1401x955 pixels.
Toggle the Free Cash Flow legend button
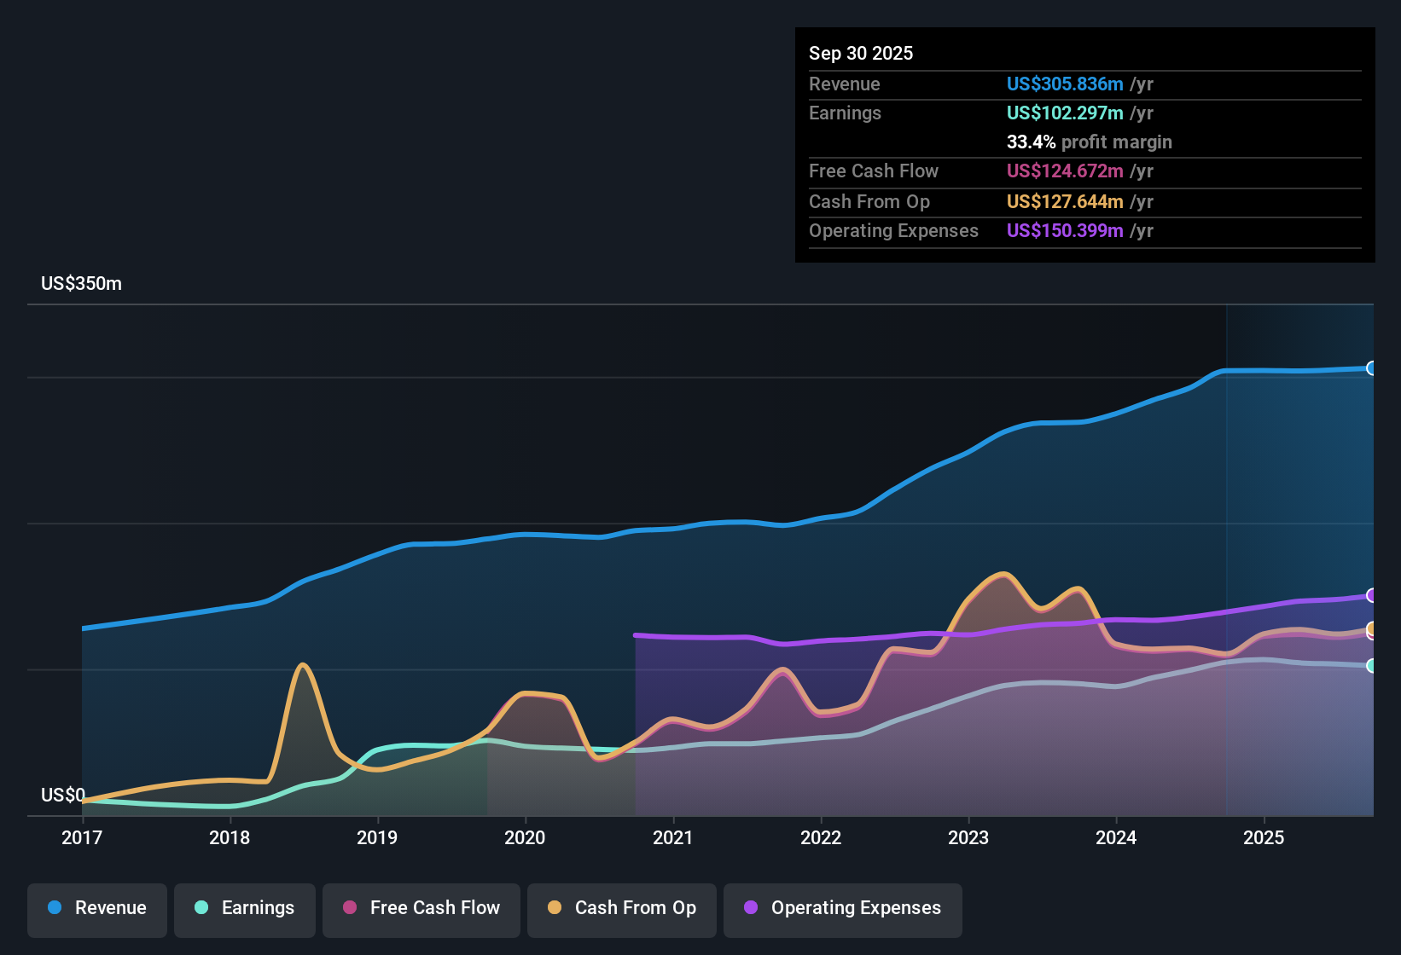(x=421, y=908)
